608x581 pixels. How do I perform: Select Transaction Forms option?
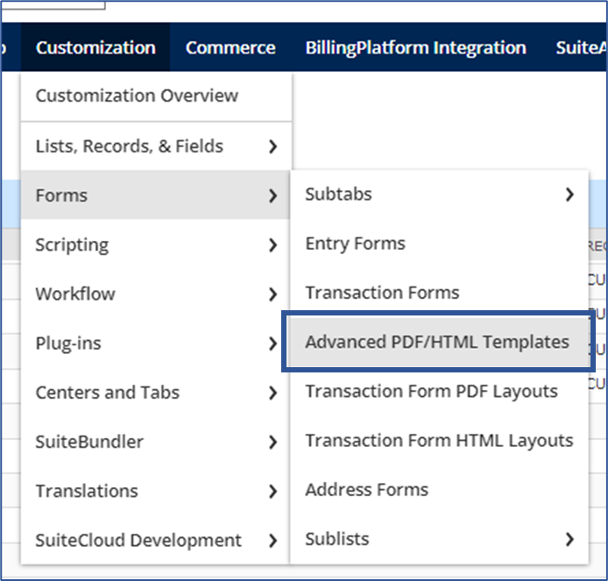point(382,293)
